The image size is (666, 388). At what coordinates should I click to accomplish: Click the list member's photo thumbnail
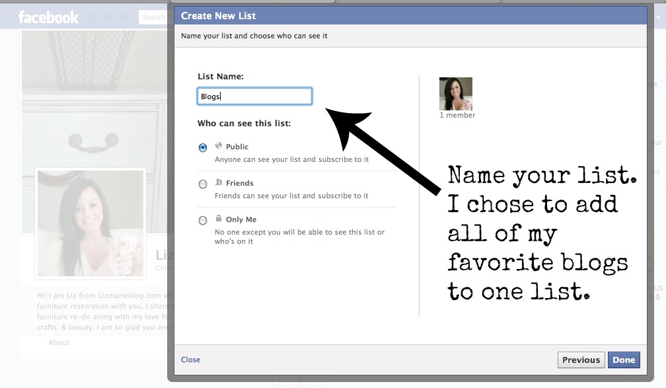pos(456,94)
